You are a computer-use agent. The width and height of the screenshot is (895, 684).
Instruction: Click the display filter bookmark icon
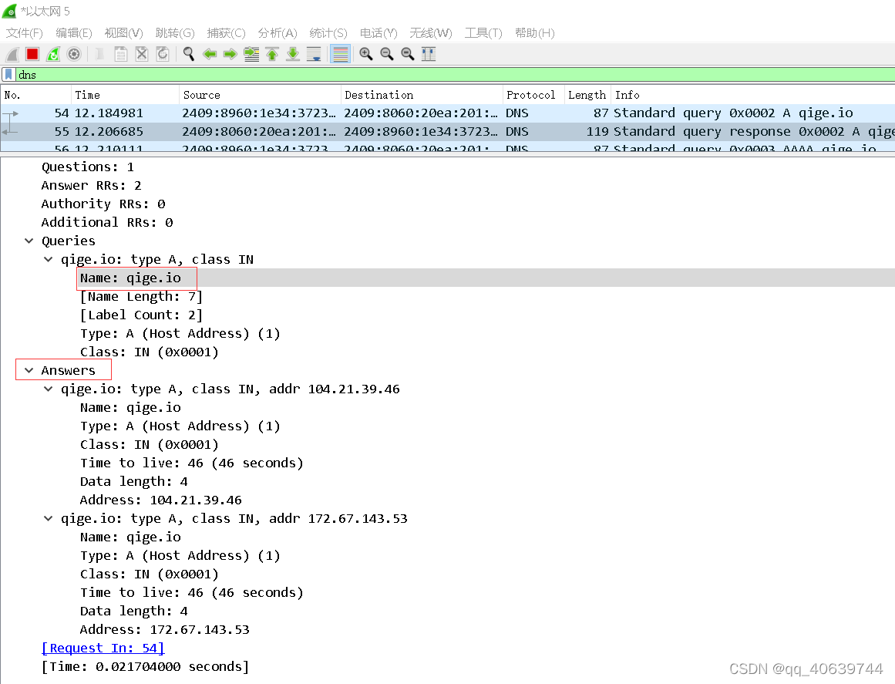pyautogui.click(x=8, y=75)
